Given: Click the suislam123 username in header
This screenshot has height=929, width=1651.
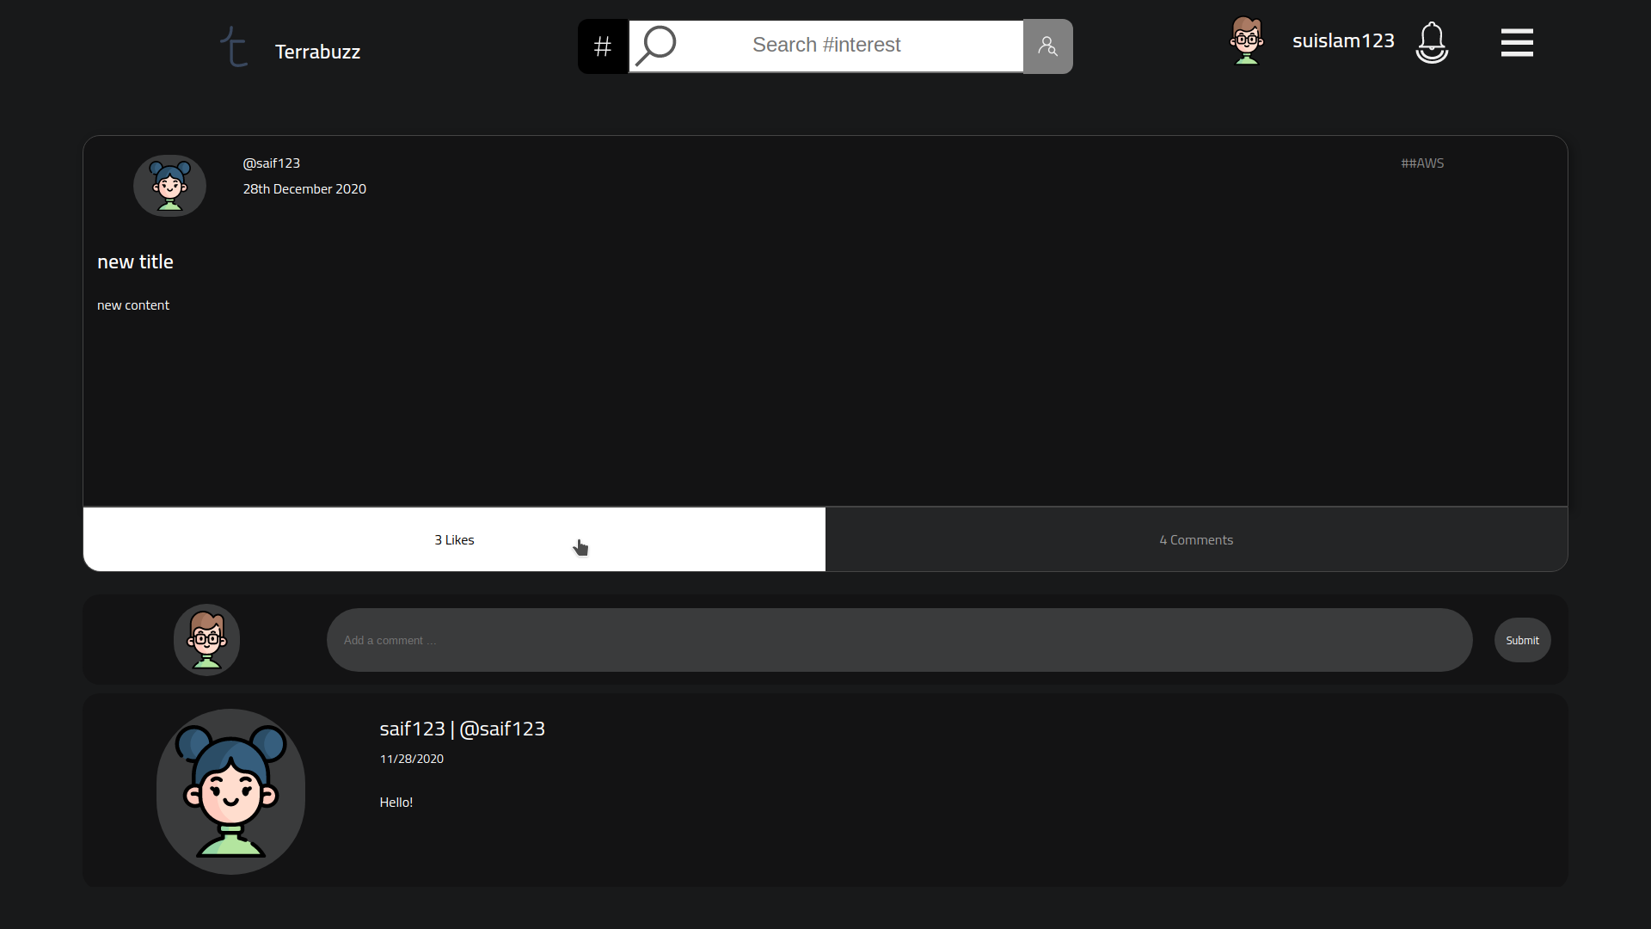Looking at the screenshot, I should click(x=1343, y=40).
